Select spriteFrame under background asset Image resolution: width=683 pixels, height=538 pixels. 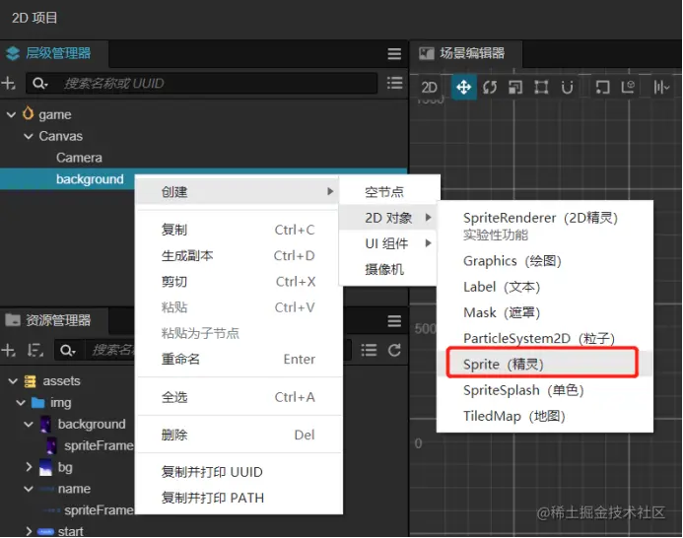(x=98, y=445)
